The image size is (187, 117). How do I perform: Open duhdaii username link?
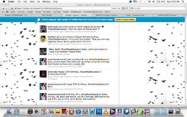tap(52, 37)
